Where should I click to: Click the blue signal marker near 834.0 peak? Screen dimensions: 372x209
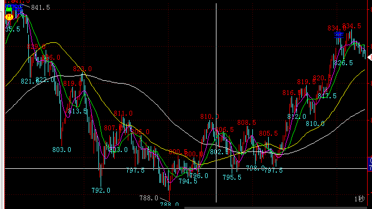pyautogui.click(x=339, y=35)
